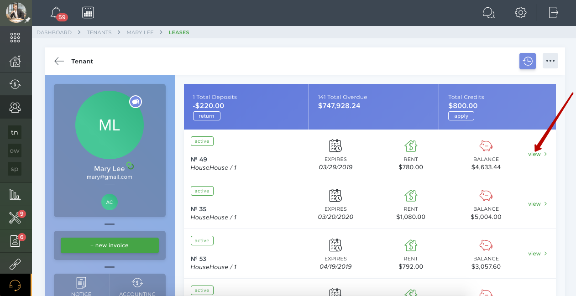Collapse the bar directly below new invoice panel
This screenshot has height=296, width=576.
pos(110,267)
